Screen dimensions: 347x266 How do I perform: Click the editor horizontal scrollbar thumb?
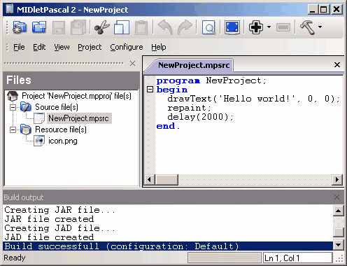(167, 180)
